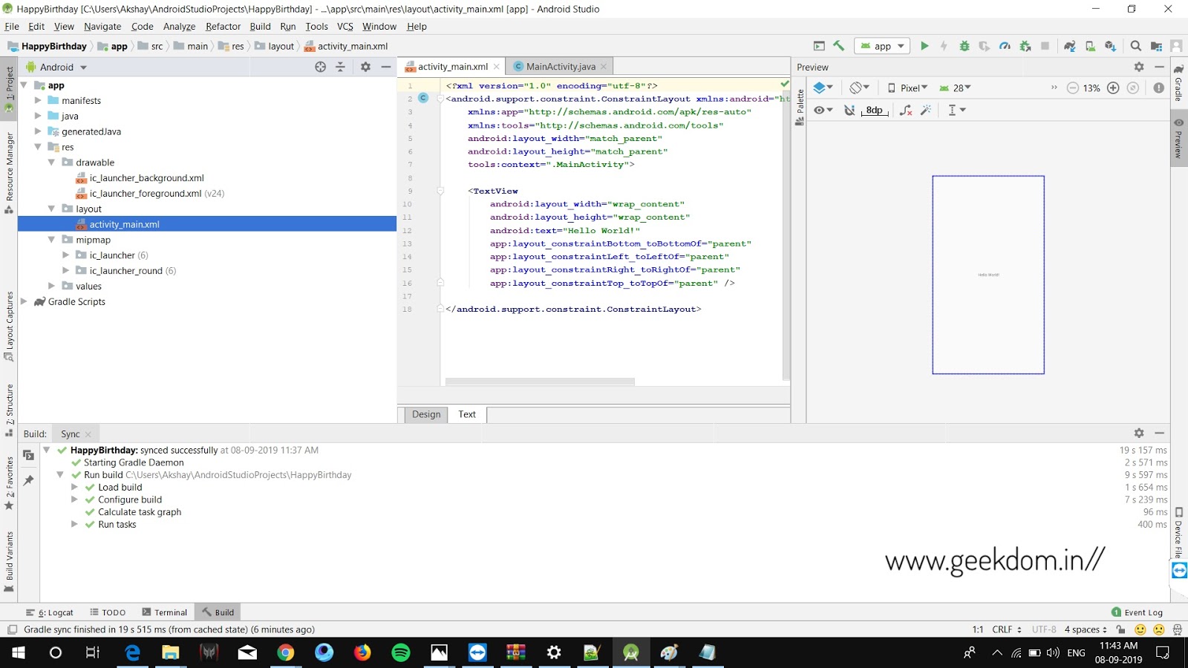Open the view options eye dropdown

tap(823, 110)
